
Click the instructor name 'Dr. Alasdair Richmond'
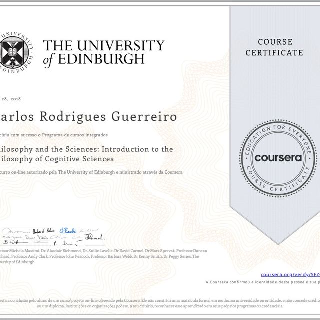(61, 251)
